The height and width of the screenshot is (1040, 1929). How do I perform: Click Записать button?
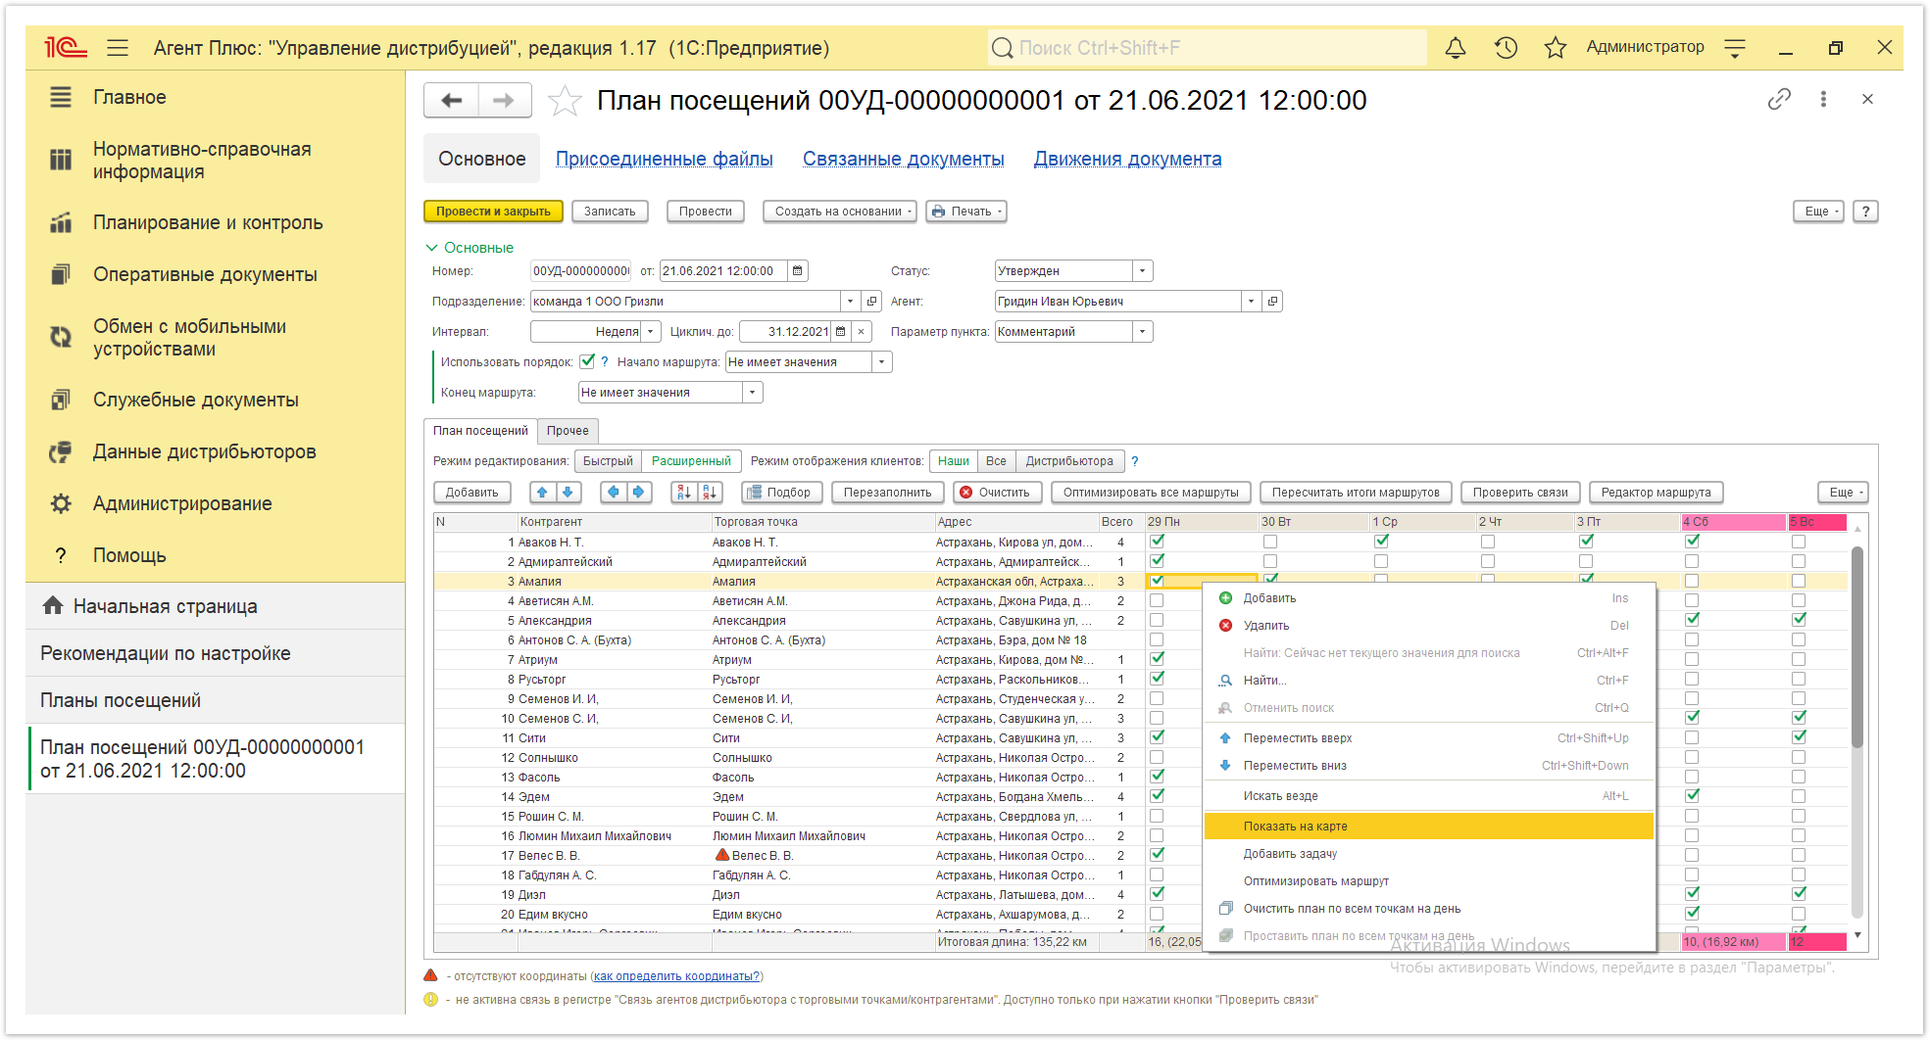click(x=610, y=212)
